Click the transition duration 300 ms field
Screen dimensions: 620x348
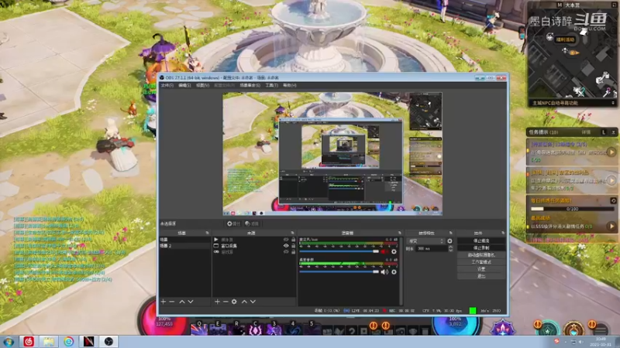click(x=432, y=248)
